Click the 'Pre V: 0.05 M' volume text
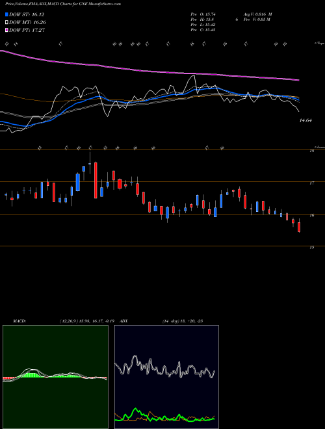Viewport: 325px width, 429px height. [x=257, y=19]
